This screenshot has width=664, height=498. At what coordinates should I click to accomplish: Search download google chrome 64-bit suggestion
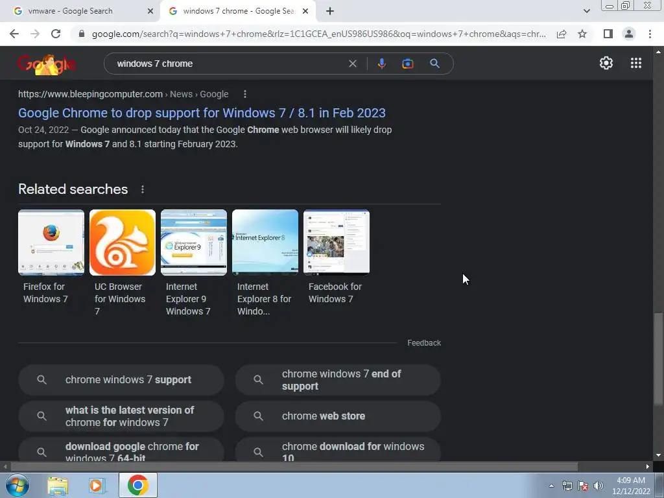[121, 450]
